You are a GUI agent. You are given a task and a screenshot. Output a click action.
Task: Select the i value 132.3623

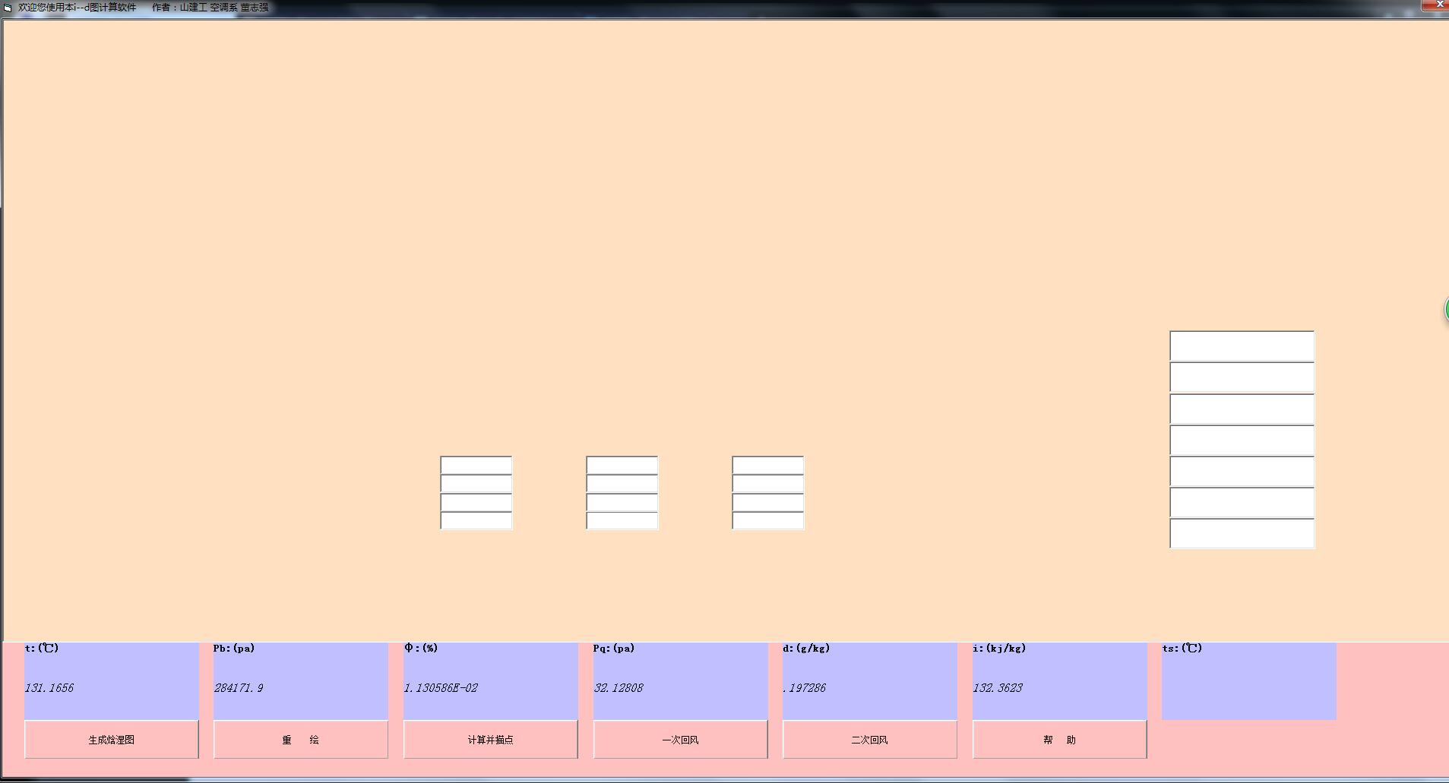coord(998,688)
